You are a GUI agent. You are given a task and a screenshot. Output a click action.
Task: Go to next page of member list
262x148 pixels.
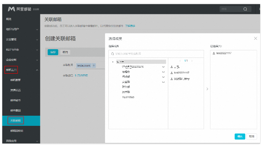(192, 61)
